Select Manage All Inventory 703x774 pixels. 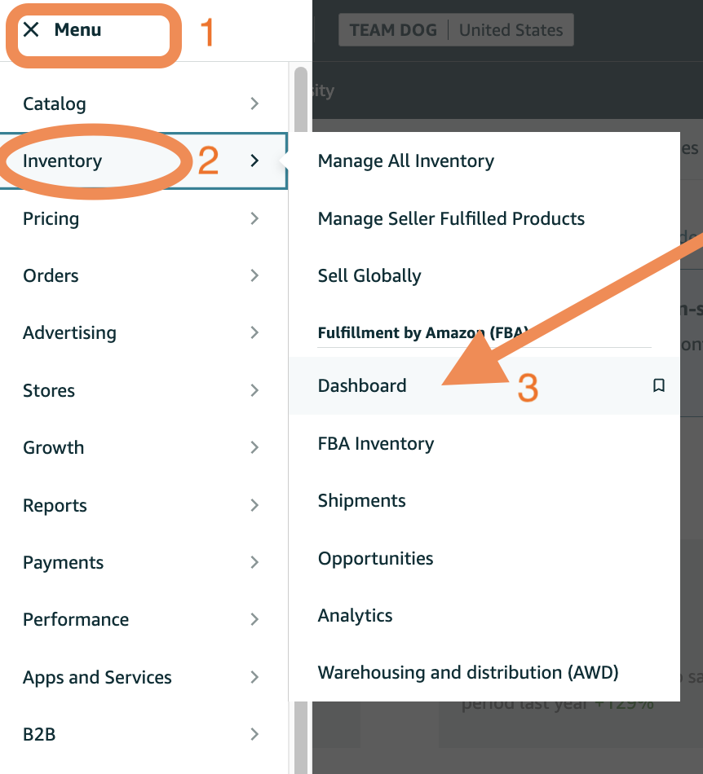point(405,161)
